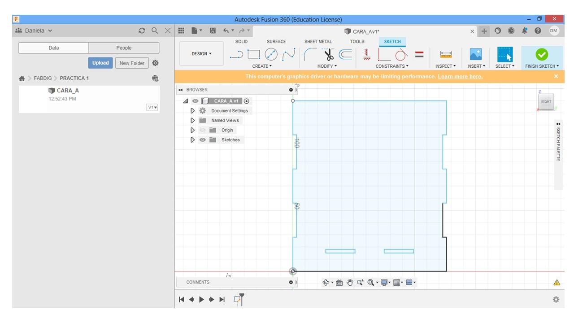
Task: Click the RIGHT face of ViewCube
Action: (546, 101)
